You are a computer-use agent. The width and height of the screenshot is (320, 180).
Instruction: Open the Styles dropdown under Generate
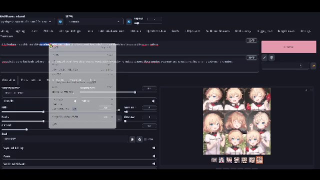click(285, 65)
